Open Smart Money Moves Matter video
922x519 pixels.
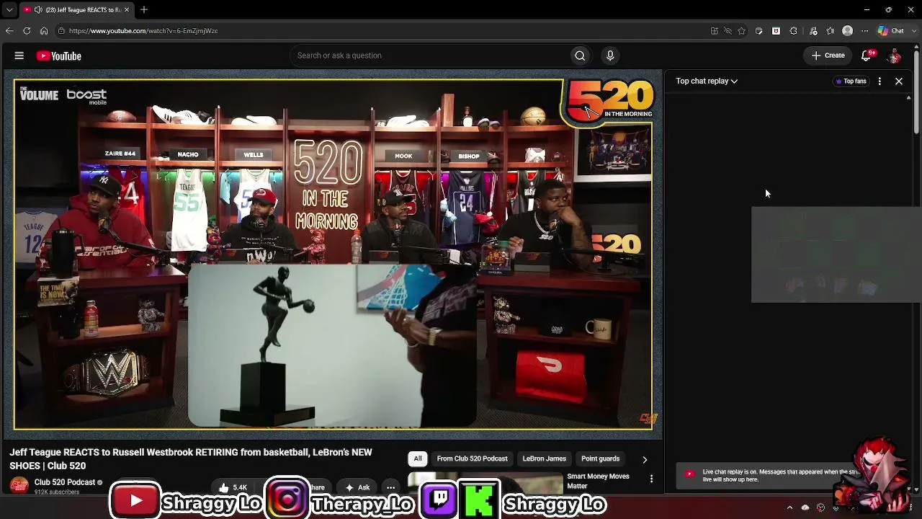(598, 481)
